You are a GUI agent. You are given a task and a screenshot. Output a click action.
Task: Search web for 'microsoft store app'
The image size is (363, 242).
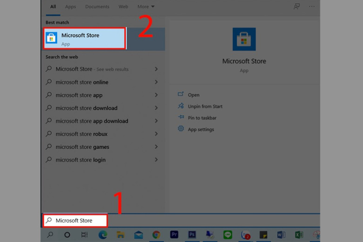coord(79,95)
